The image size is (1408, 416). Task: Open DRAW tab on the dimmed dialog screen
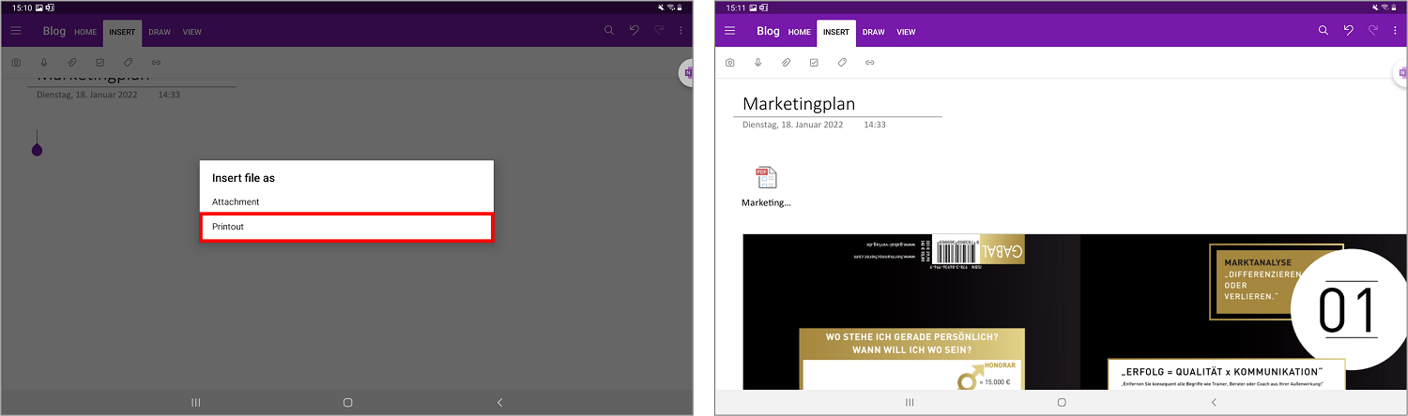[160, 32]
